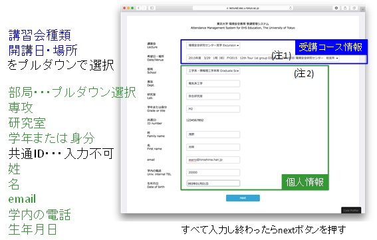Open the Lecture dropdown

213,45
